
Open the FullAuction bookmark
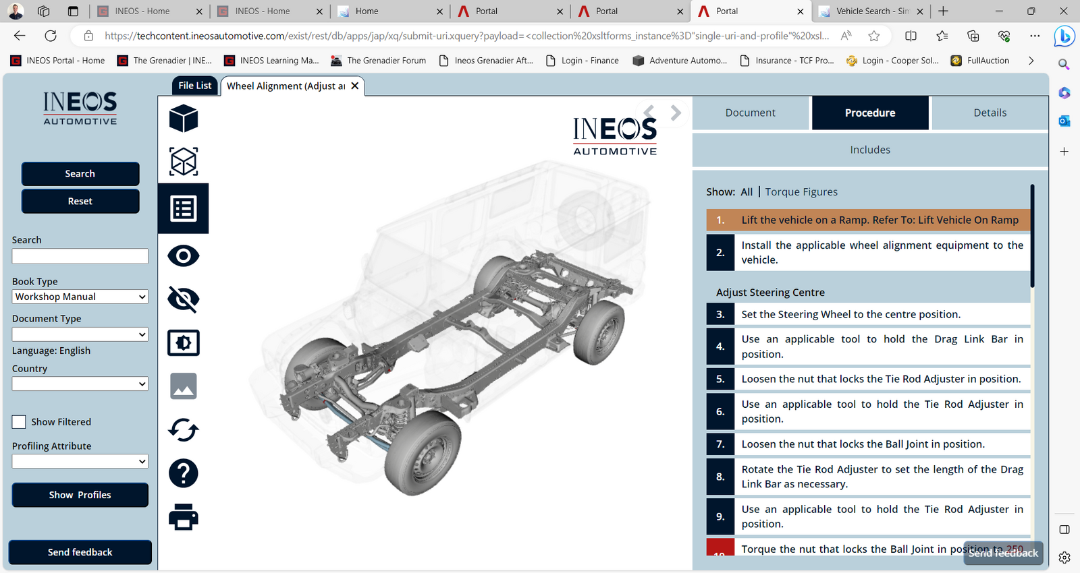[980, 61]
